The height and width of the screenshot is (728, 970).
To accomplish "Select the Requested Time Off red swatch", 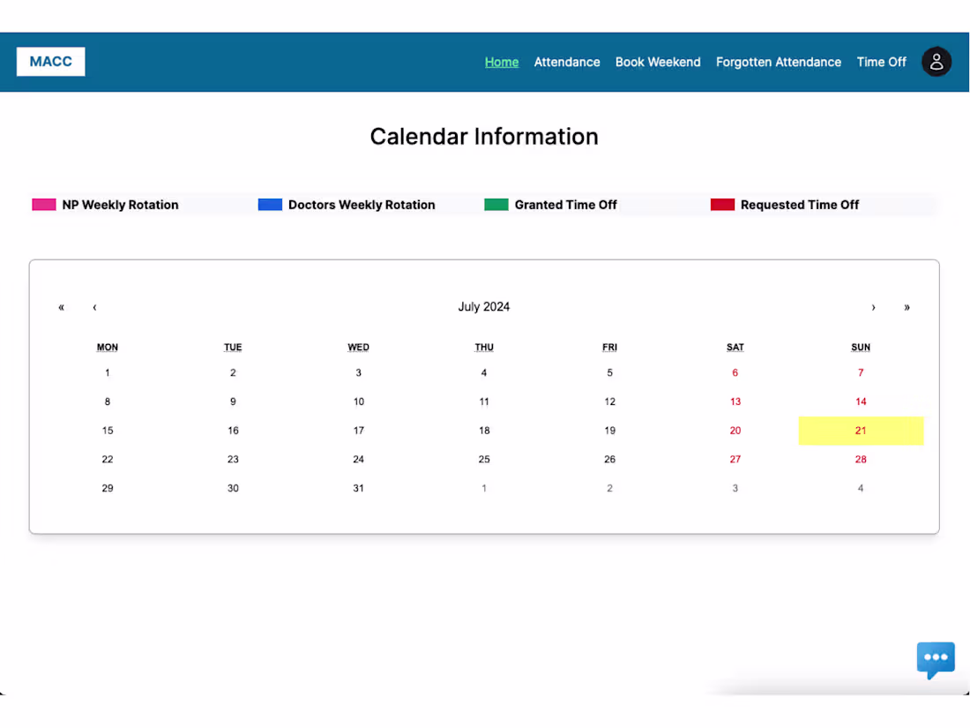I will [x=722, y=204].
